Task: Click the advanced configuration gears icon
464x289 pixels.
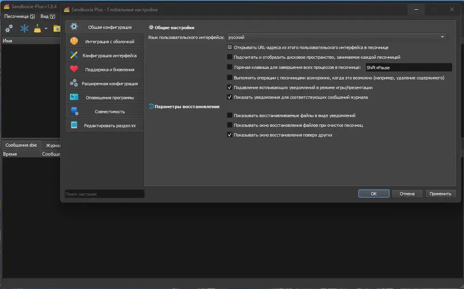Action: click(74, 83)
